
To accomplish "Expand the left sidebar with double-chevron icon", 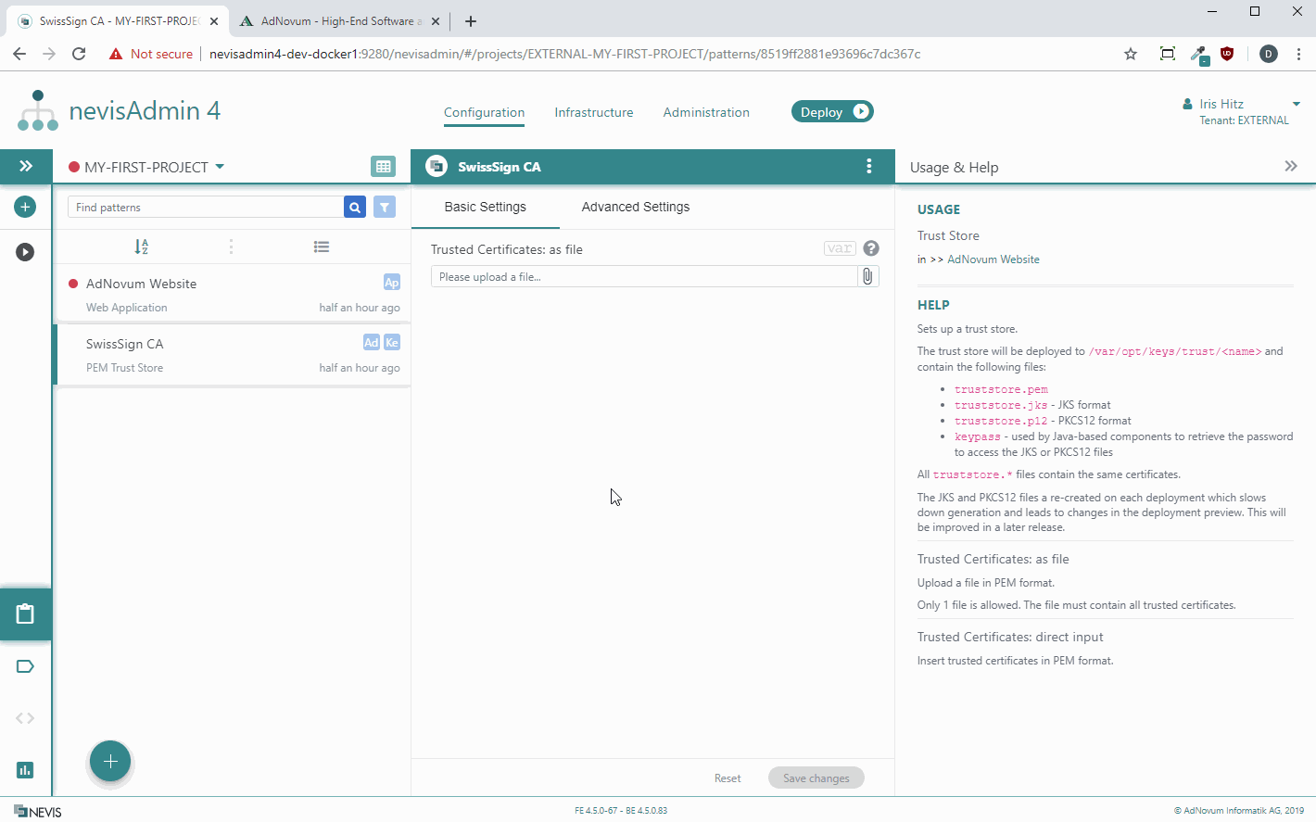I will (x=26, y=166).
